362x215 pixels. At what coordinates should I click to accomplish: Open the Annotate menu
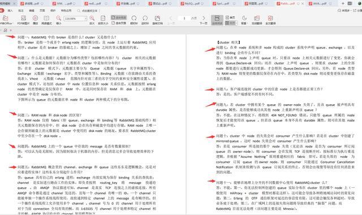21,11
